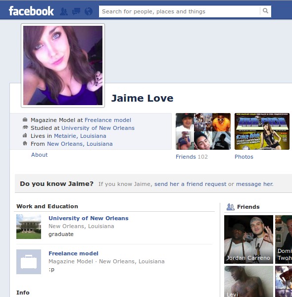Click the Friends section header icon
Image resolution: width=292 pixels, height=297 pixels.
(231, 207)
